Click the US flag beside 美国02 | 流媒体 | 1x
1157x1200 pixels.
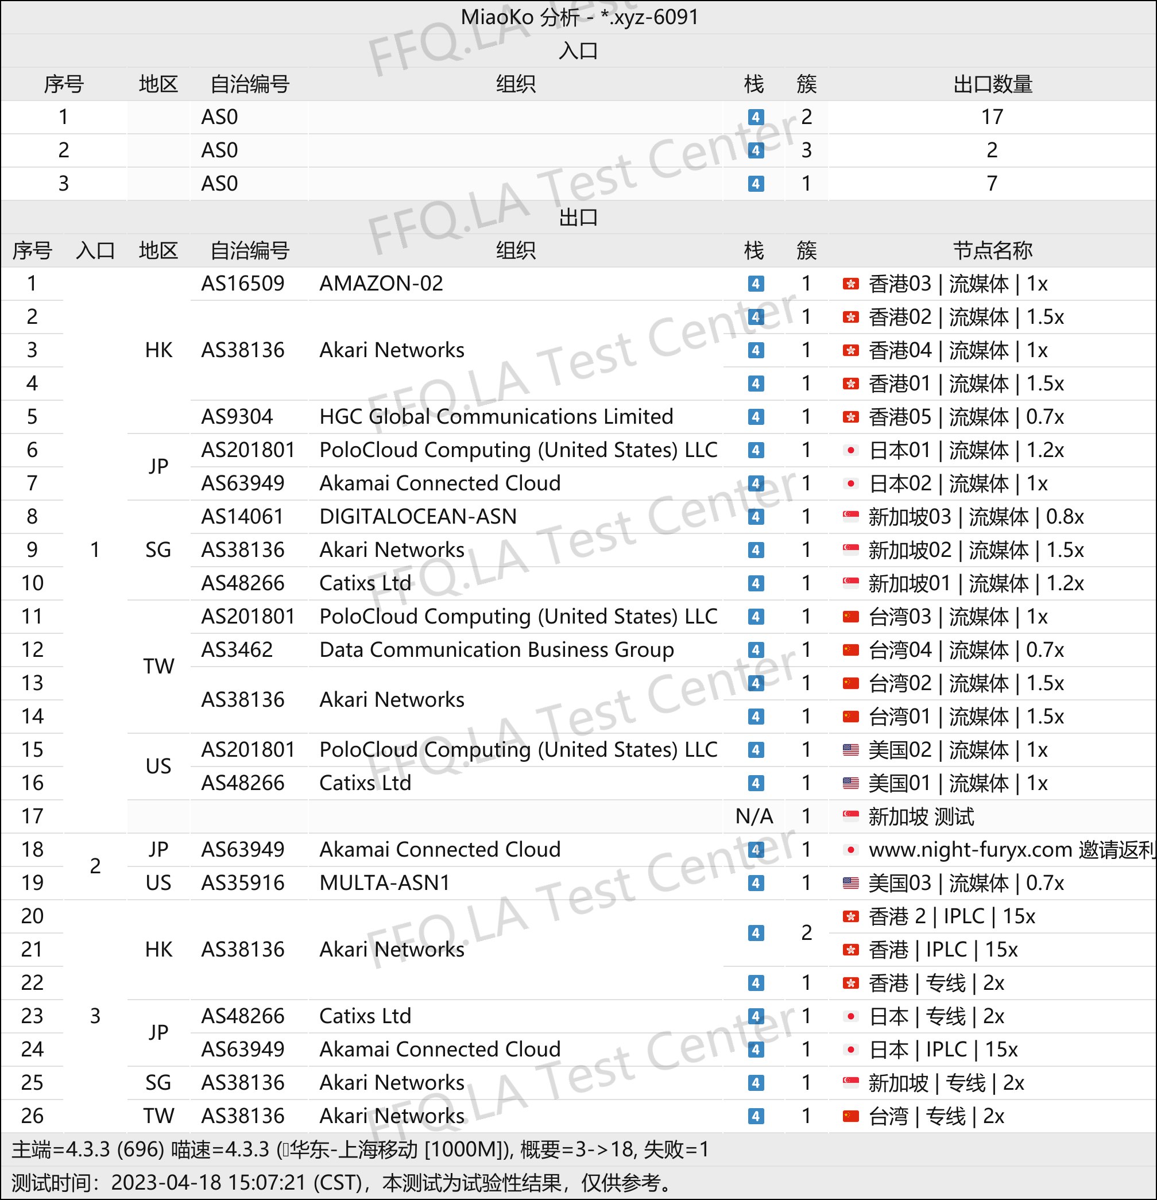pyautogui.click(x=850, y=750)
